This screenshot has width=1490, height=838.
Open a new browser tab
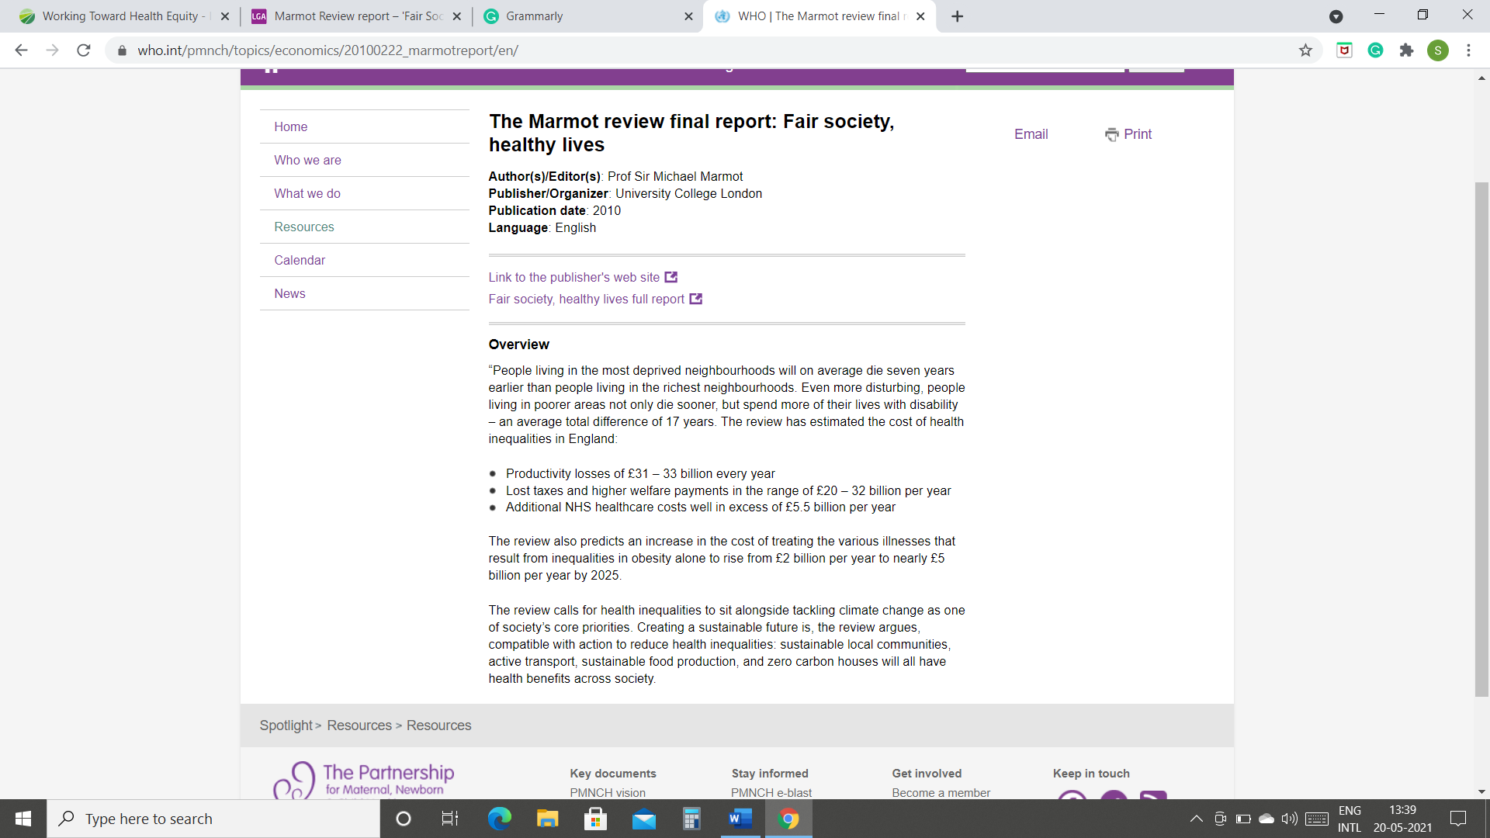(957, 16)
